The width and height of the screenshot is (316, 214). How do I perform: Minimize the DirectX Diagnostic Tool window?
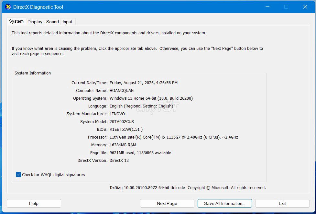tap(267, 7)
